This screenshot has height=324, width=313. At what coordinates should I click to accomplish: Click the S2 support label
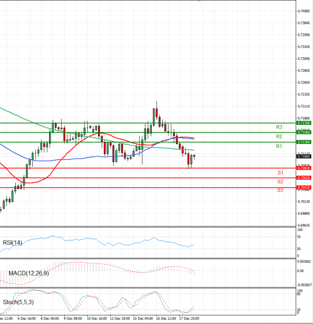pyautogui.click(x=280, y=182)
